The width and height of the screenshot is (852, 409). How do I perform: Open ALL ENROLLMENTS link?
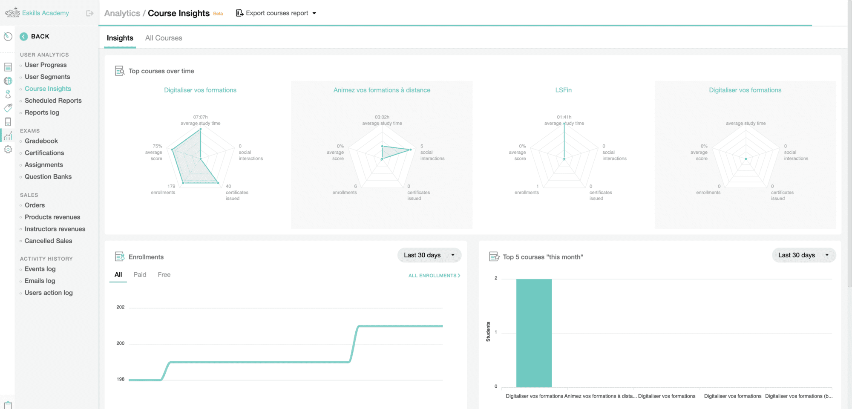(434, 275)
